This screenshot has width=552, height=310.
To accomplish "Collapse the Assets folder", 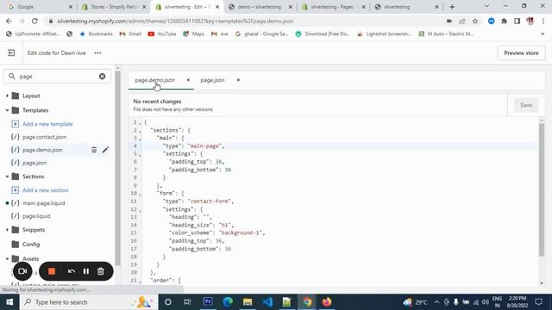I will (7, 258).
